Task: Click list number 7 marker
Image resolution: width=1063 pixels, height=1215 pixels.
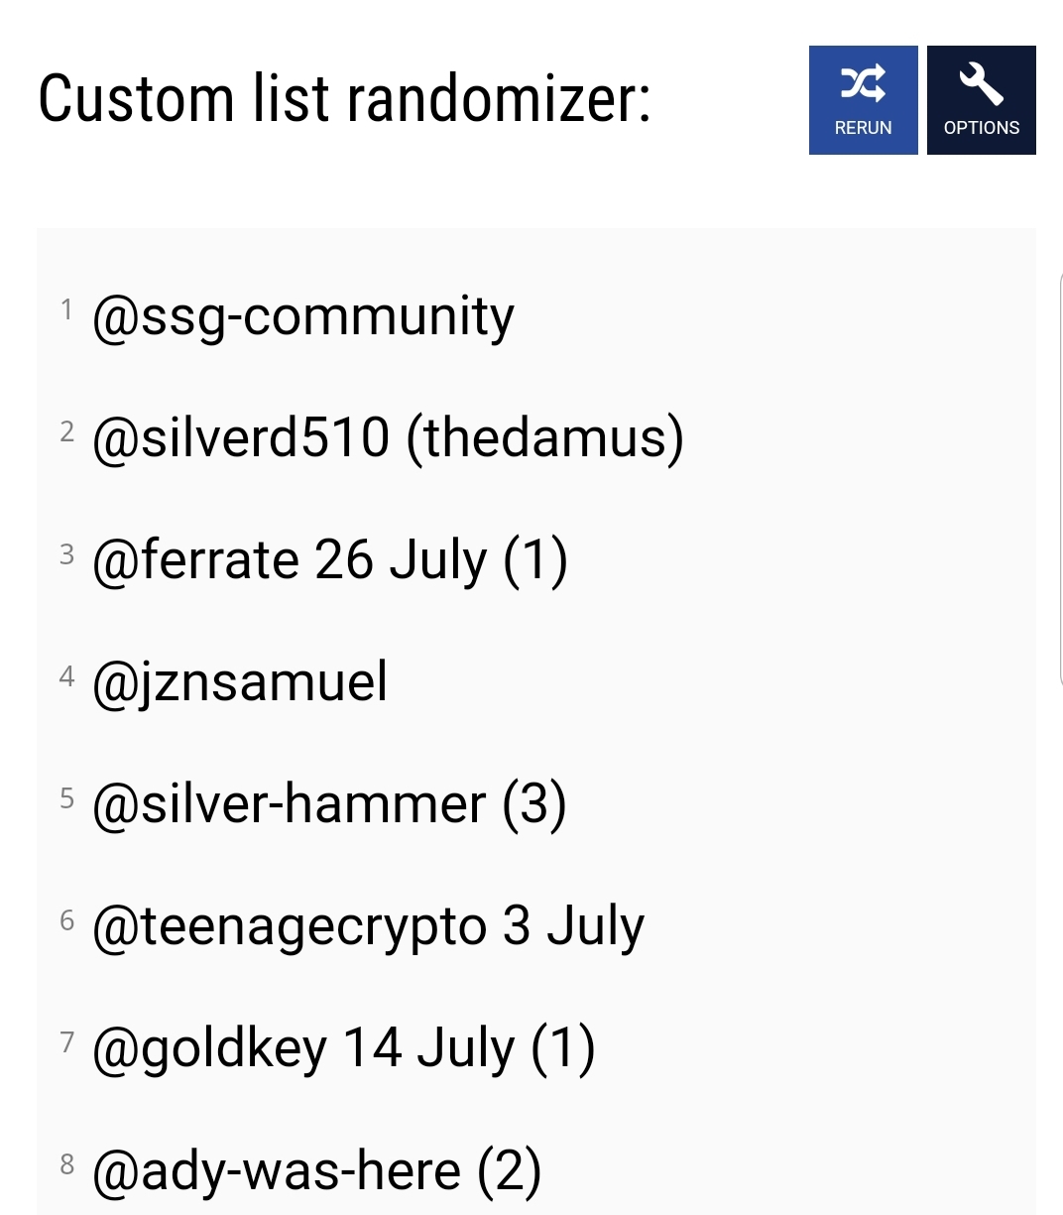Action: [x=66, y=1041]
